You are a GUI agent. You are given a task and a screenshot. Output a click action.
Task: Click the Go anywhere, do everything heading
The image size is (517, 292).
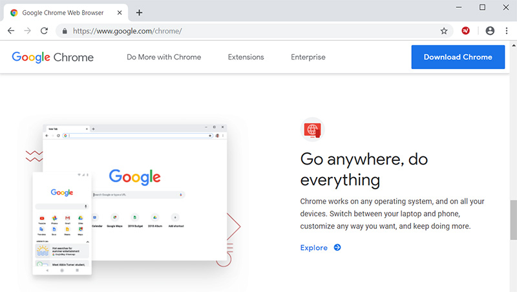pos(364,169)
